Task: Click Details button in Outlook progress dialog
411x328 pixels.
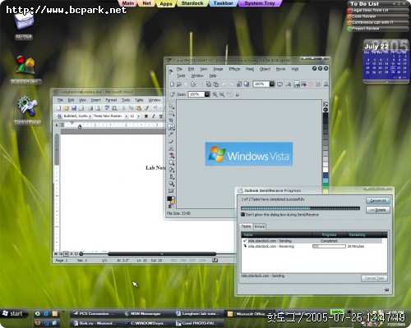Action: [378, 210]
